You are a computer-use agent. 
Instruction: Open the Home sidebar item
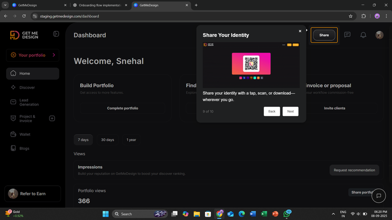point(33,73)
